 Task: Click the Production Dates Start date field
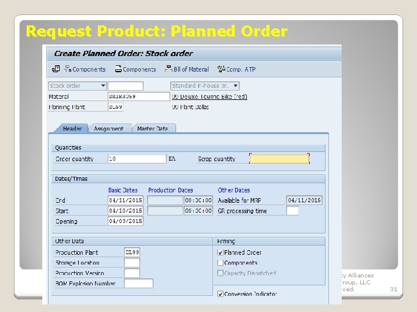[x=165, y=211]
